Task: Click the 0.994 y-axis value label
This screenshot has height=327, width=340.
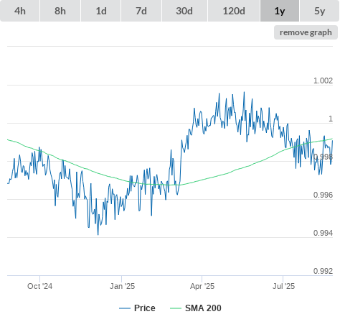Action: 323,233
